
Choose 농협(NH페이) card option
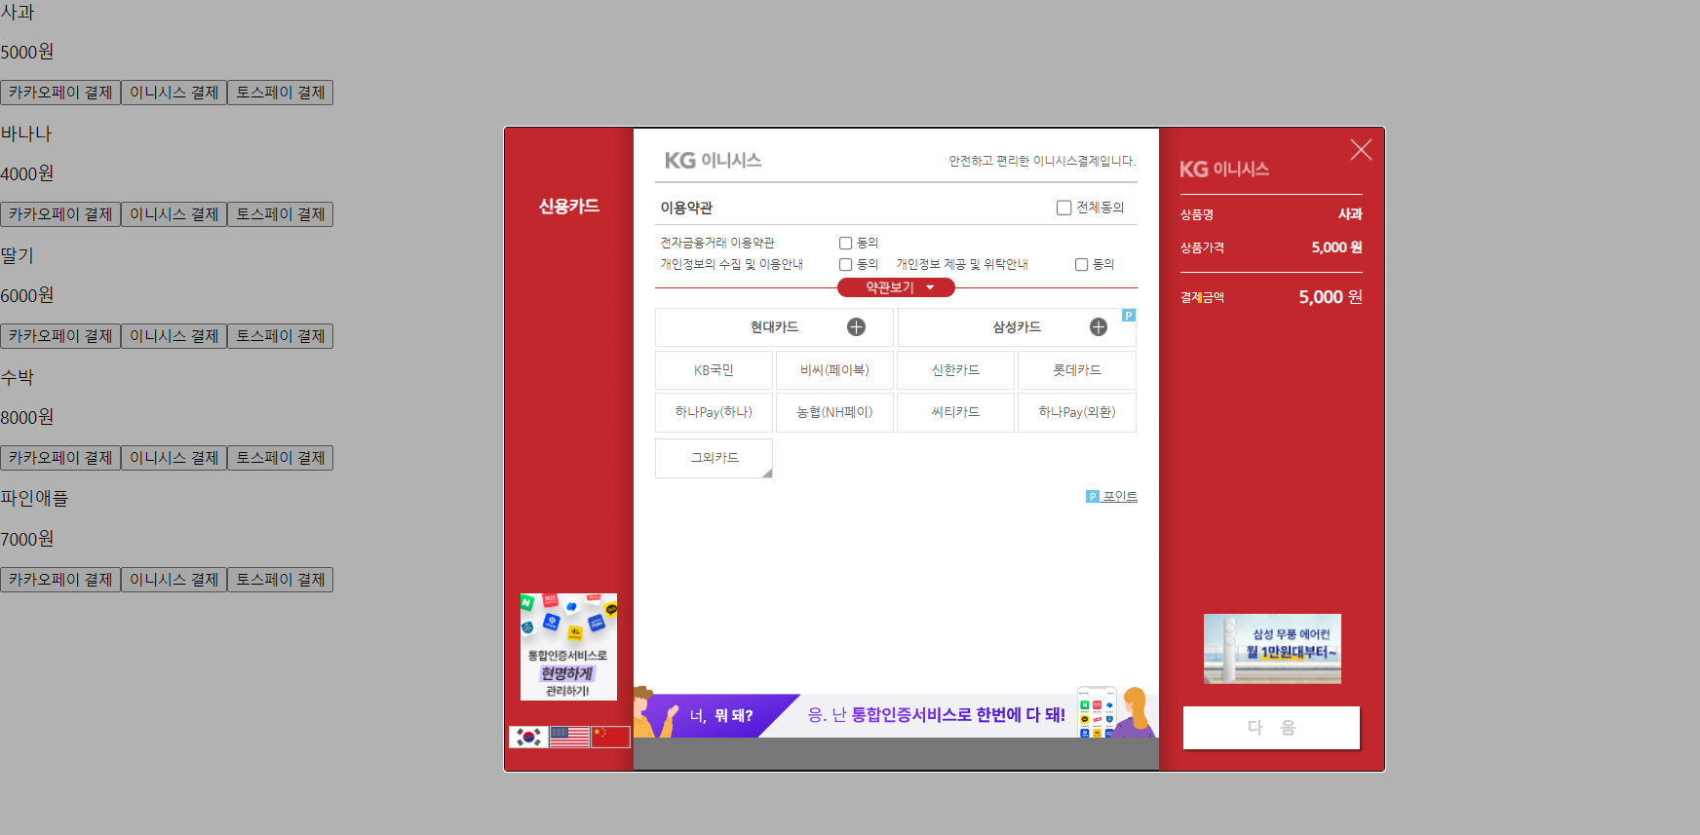pyautogui.click(x=834, y=412)
